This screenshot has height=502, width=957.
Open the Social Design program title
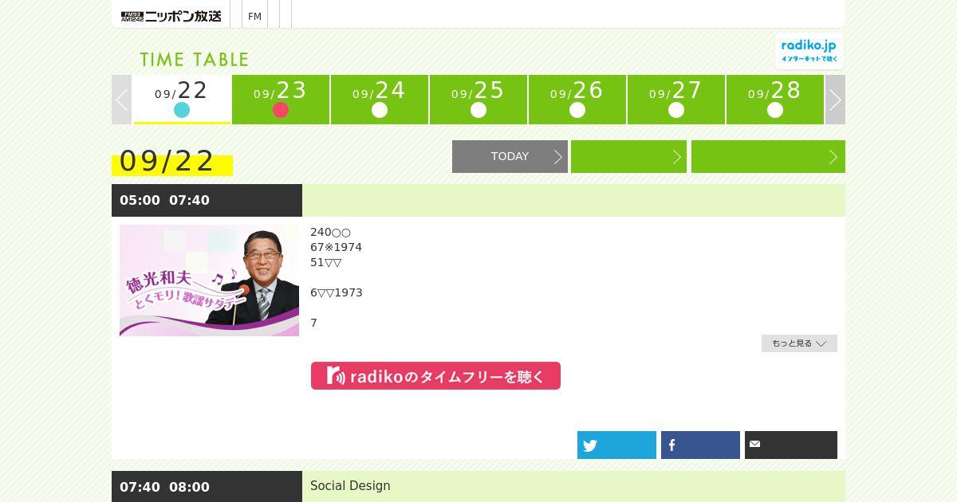(350, 486)
